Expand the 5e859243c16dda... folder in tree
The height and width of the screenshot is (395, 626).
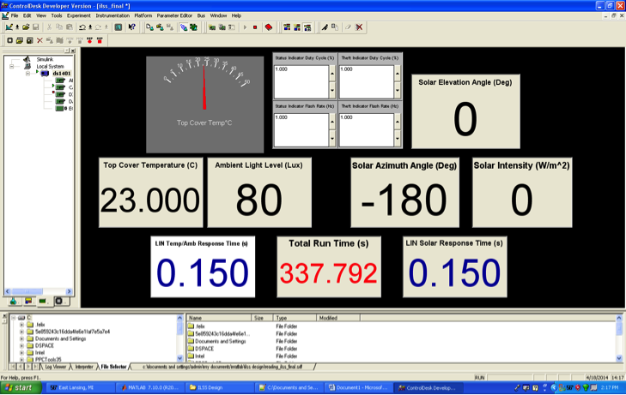[x=21, y=332]
